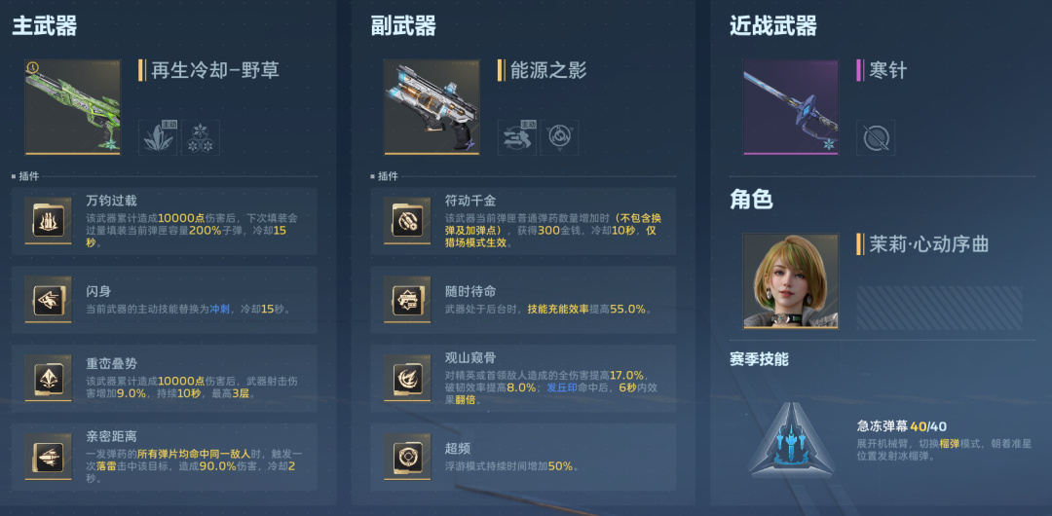The height and width of the screenshot is (516, 1052).
Task: Click 能源之影 second trait icon
Action: click(559, 137)
